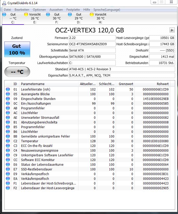Click the Übertragungsmodus field SATA/600
Image resolution: width=178 pixels, height=214 pixels.
click(92, 57)
